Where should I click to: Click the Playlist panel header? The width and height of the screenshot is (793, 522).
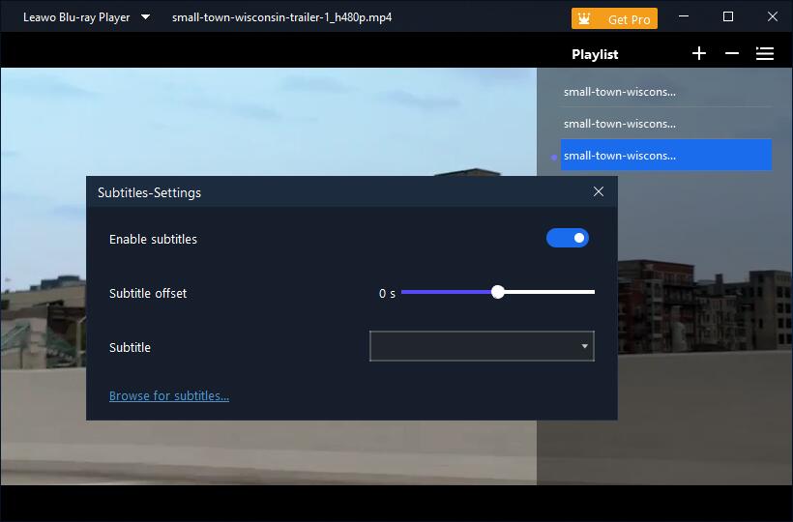[x=595, y=54]
